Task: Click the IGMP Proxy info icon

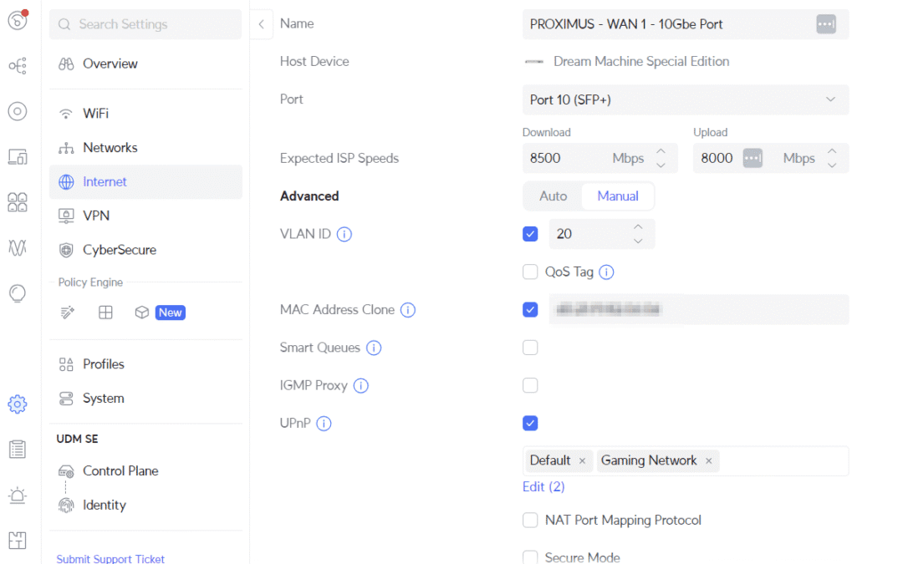Action: click(x=361, y=385)
